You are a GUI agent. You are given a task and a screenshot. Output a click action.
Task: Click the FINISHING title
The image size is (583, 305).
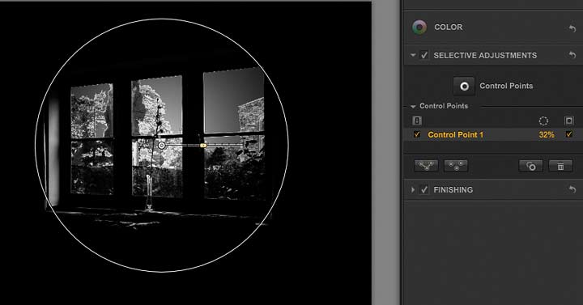point(453,189)
